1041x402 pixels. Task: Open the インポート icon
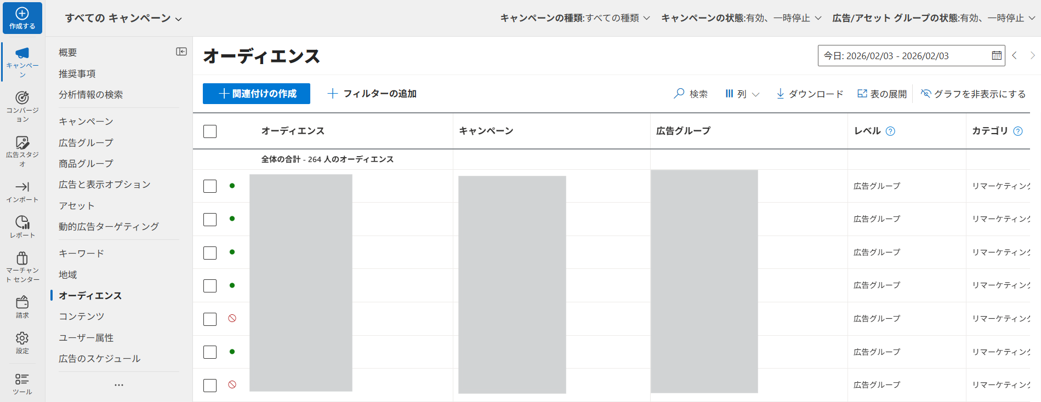click(x=22, y=187)
